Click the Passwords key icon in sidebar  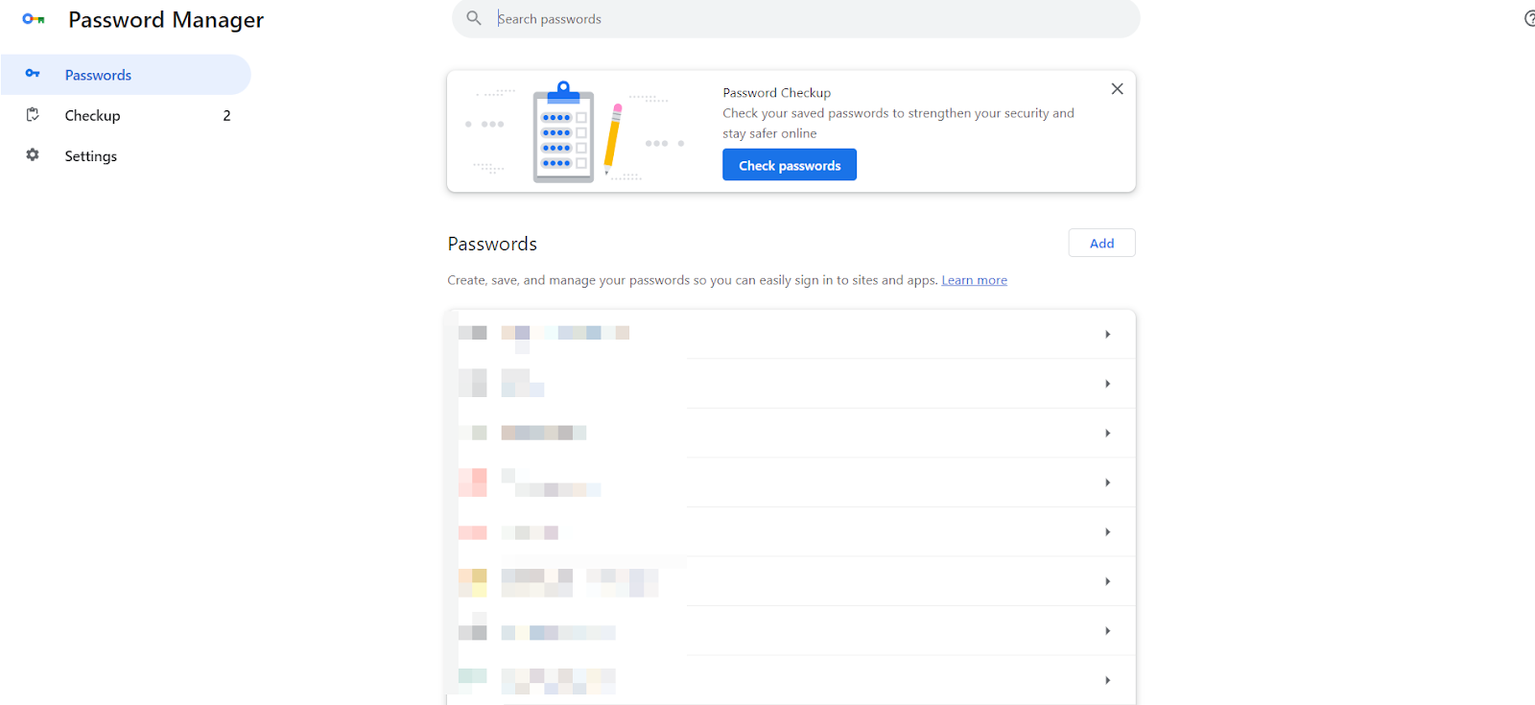(33, 74)
